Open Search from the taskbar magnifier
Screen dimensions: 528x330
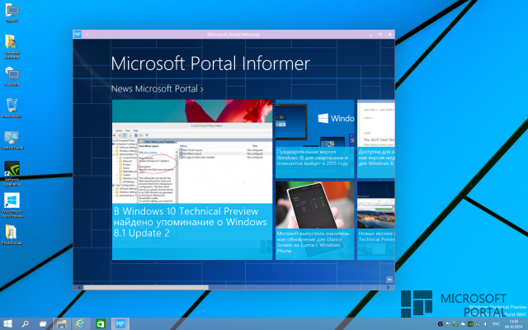click(x=25, y=324)
